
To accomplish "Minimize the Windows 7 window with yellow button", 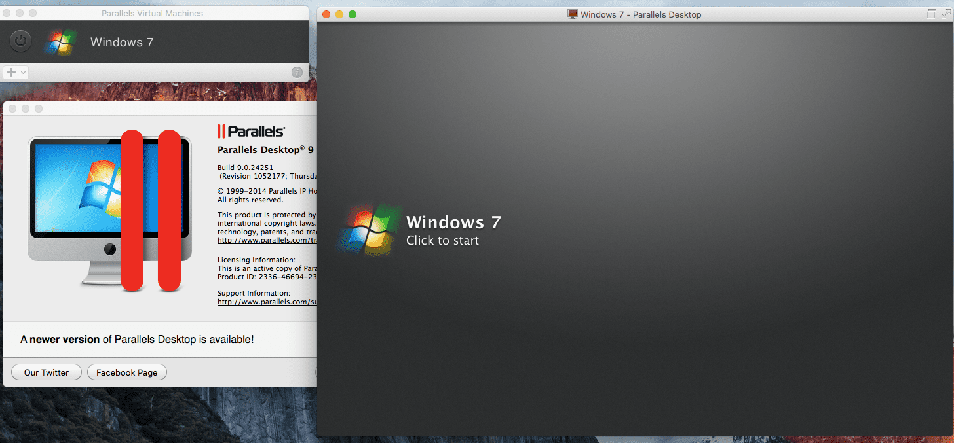I will [x=339, y=14].
